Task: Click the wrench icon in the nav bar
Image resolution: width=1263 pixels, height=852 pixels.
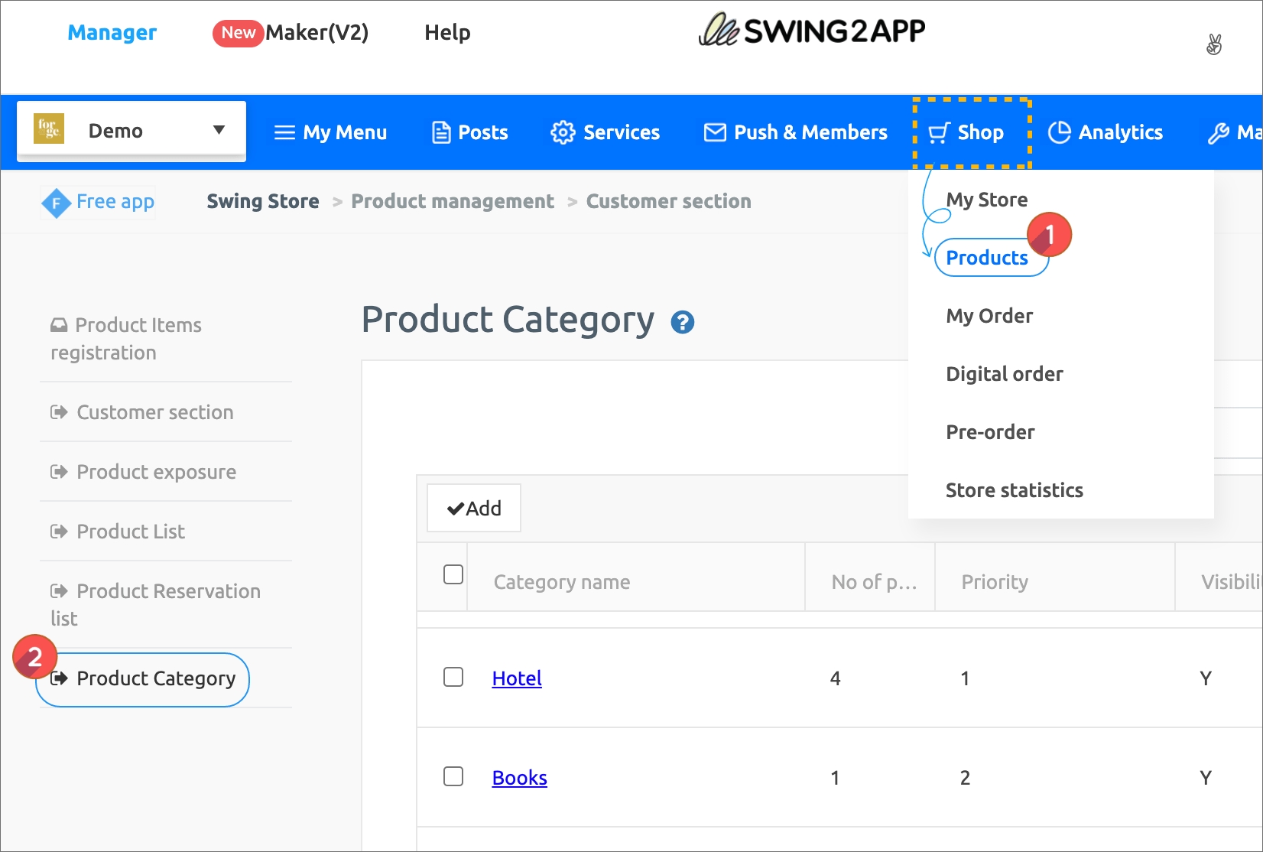Action: pos(1218,133)
